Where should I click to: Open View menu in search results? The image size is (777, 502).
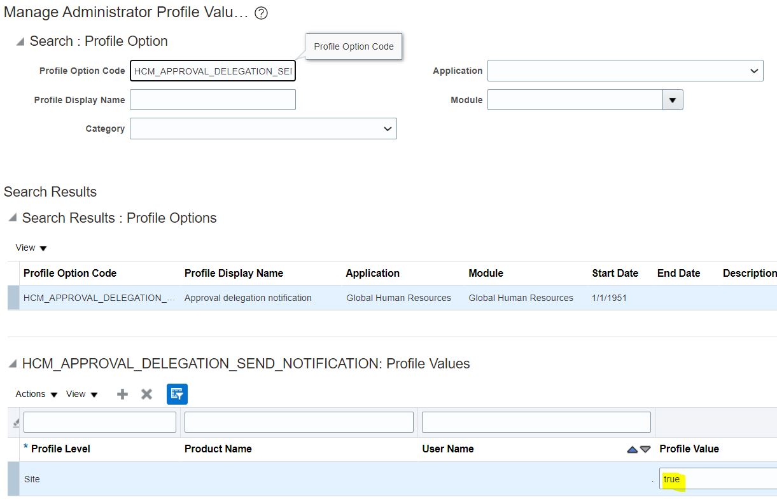[31, 248]
